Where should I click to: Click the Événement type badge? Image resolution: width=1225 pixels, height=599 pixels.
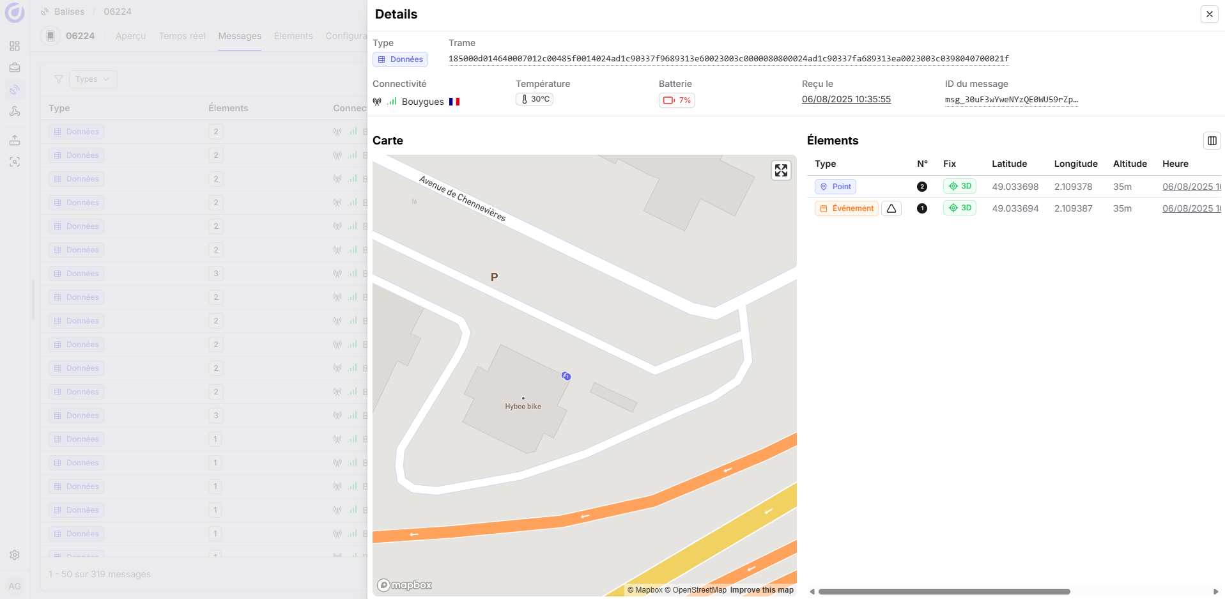[x=846, y=208]
